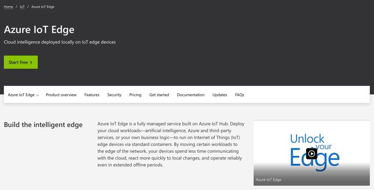Open the Home breadcrumb link
This screenshot has height=190, width=374.
tap(8, 7)
